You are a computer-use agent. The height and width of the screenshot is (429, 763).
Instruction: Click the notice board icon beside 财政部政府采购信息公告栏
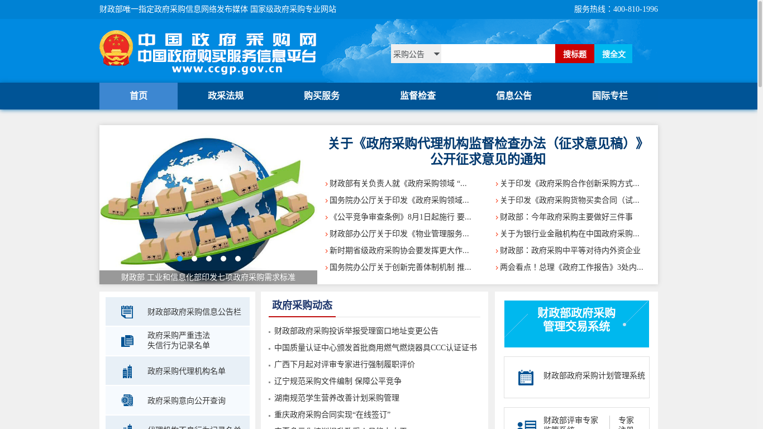(x=127, y=312)
